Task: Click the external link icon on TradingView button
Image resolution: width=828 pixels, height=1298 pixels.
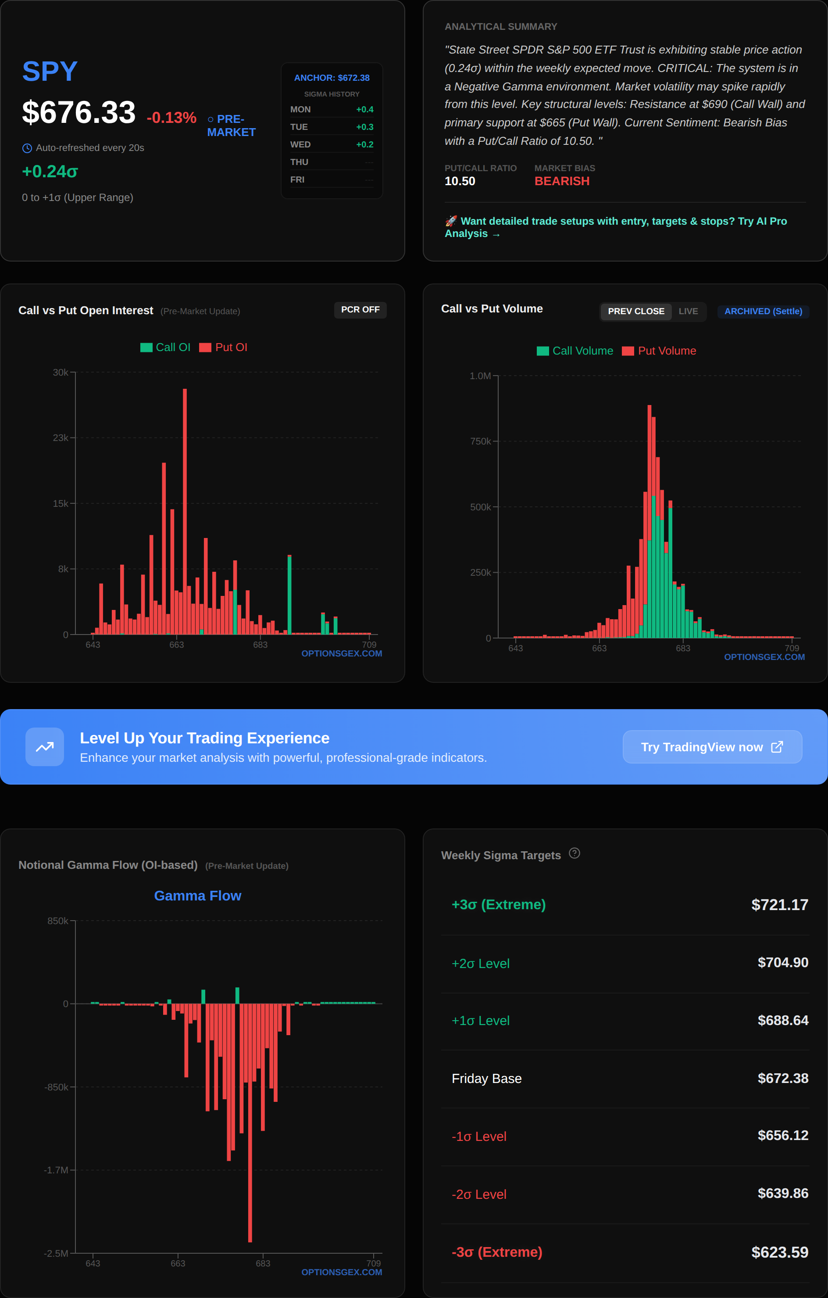Action: click(777, 746)
